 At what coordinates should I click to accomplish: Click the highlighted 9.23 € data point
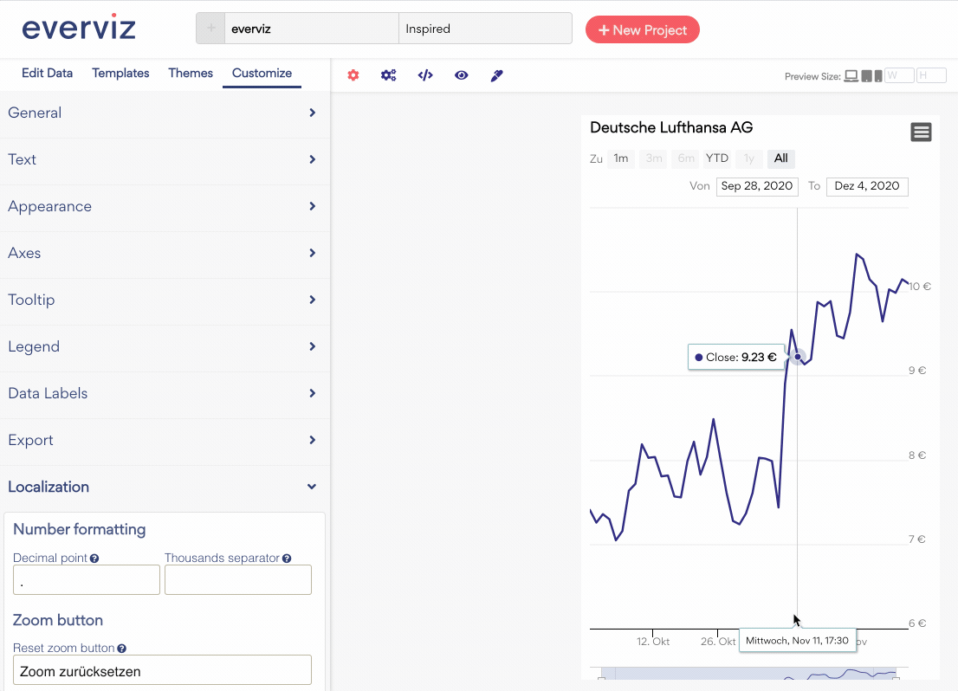pyautogui.click(x=797, y=357)
